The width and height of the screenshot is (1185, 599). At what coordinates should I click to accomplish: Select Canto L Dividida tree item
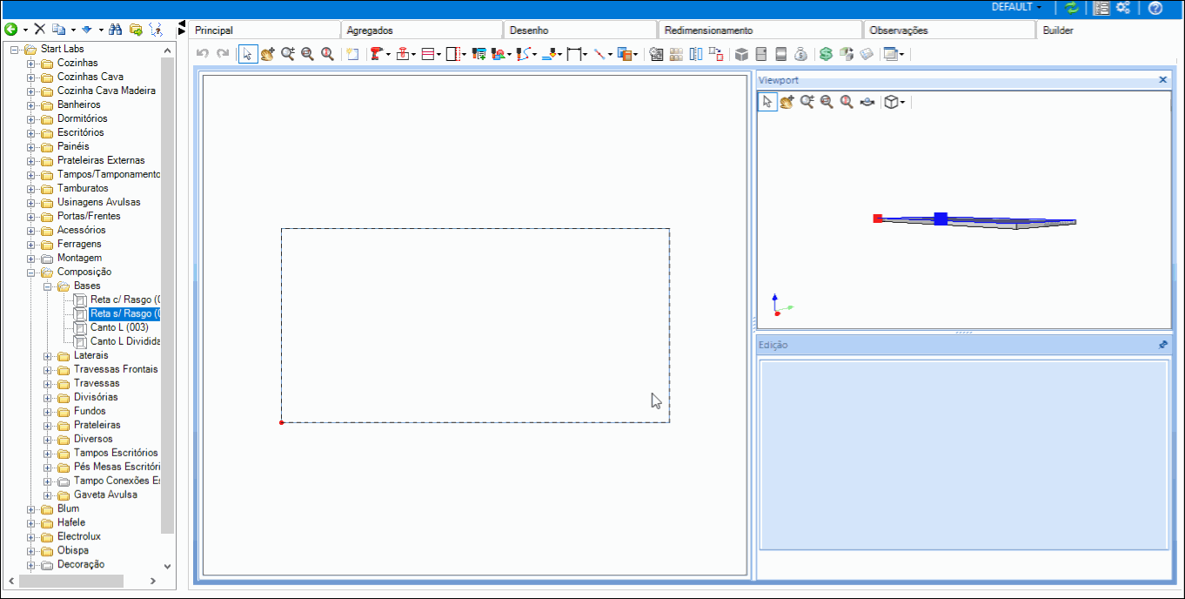pyautogui.click(x=125, y=341)
